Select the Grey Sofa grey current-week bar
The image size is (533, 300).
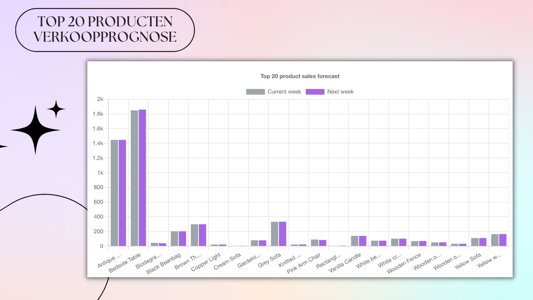coord(274,234)
